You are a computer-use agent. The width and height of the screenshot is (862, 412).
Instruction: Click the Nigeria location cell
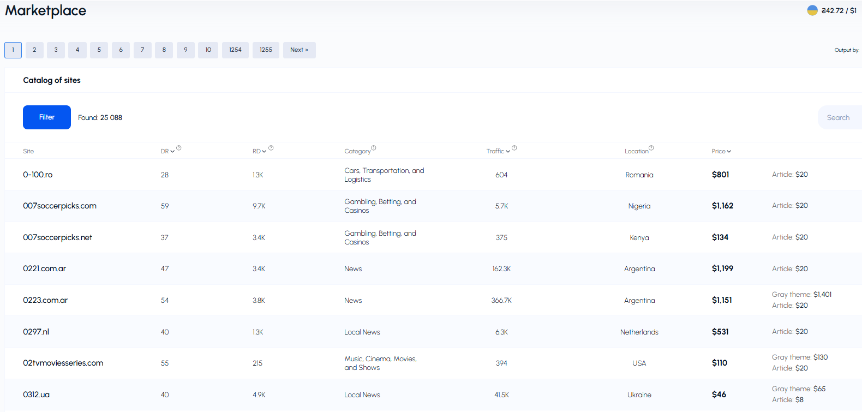click(639, 206)
